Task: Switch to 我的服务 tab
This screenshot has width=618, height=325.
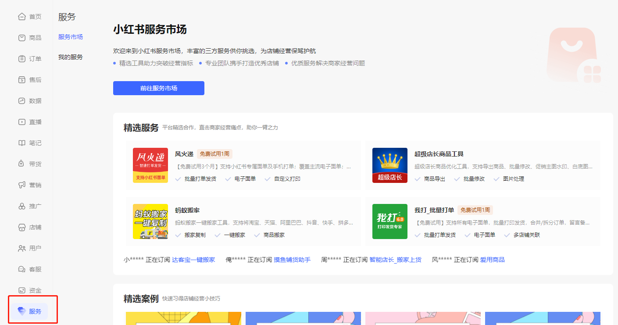Action: click(x=71, y=57)
